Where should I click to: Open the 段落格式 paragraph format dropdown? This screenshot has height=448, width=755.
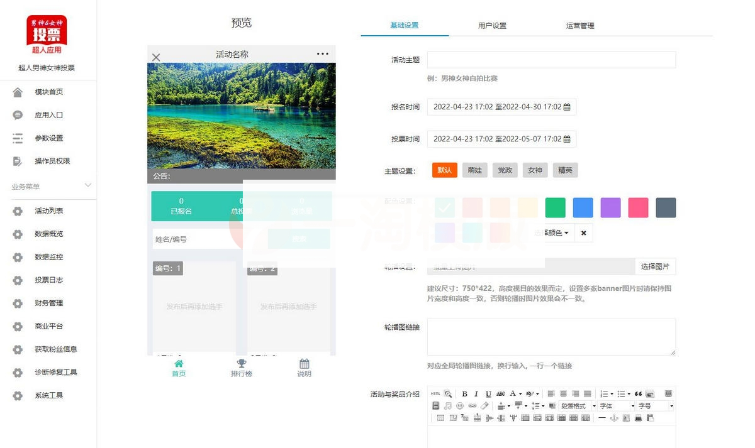click(578, 406)
